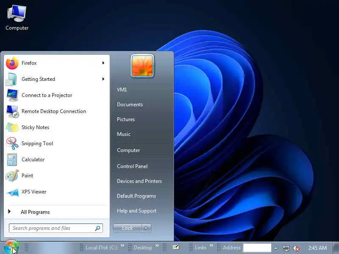Click the Sticky Notes text label
The height and width of the screenshot is (254, 339).
[35, 127]
